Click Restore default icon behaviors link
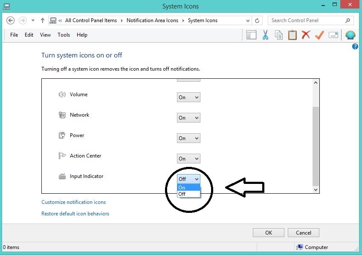Image resolution: width=362 pixels, height=255 pixels. 75,214
